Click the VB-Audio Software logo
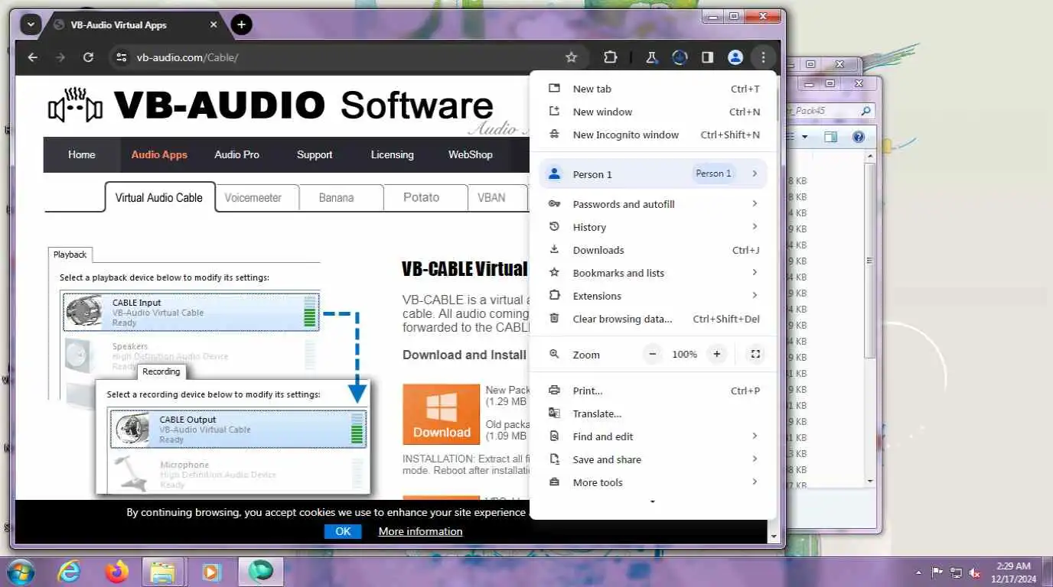This screenshot has height=587, width=1053. pyautogui.click(x=270, y=105)
